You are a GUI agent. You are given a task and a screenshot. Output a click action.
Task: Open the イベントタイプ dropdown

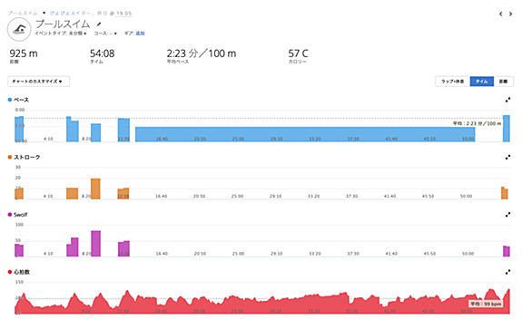coord(61,34)
